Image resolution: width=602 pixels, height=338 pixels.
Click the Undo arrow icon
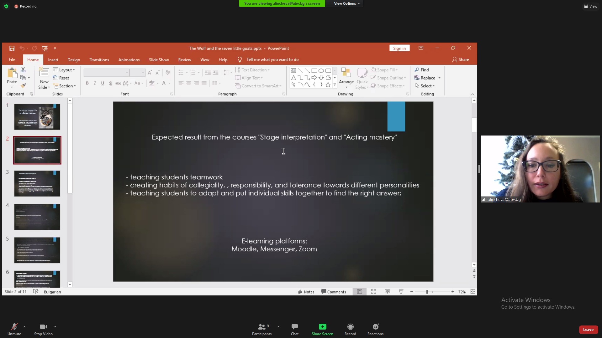(x=22, y=48)
